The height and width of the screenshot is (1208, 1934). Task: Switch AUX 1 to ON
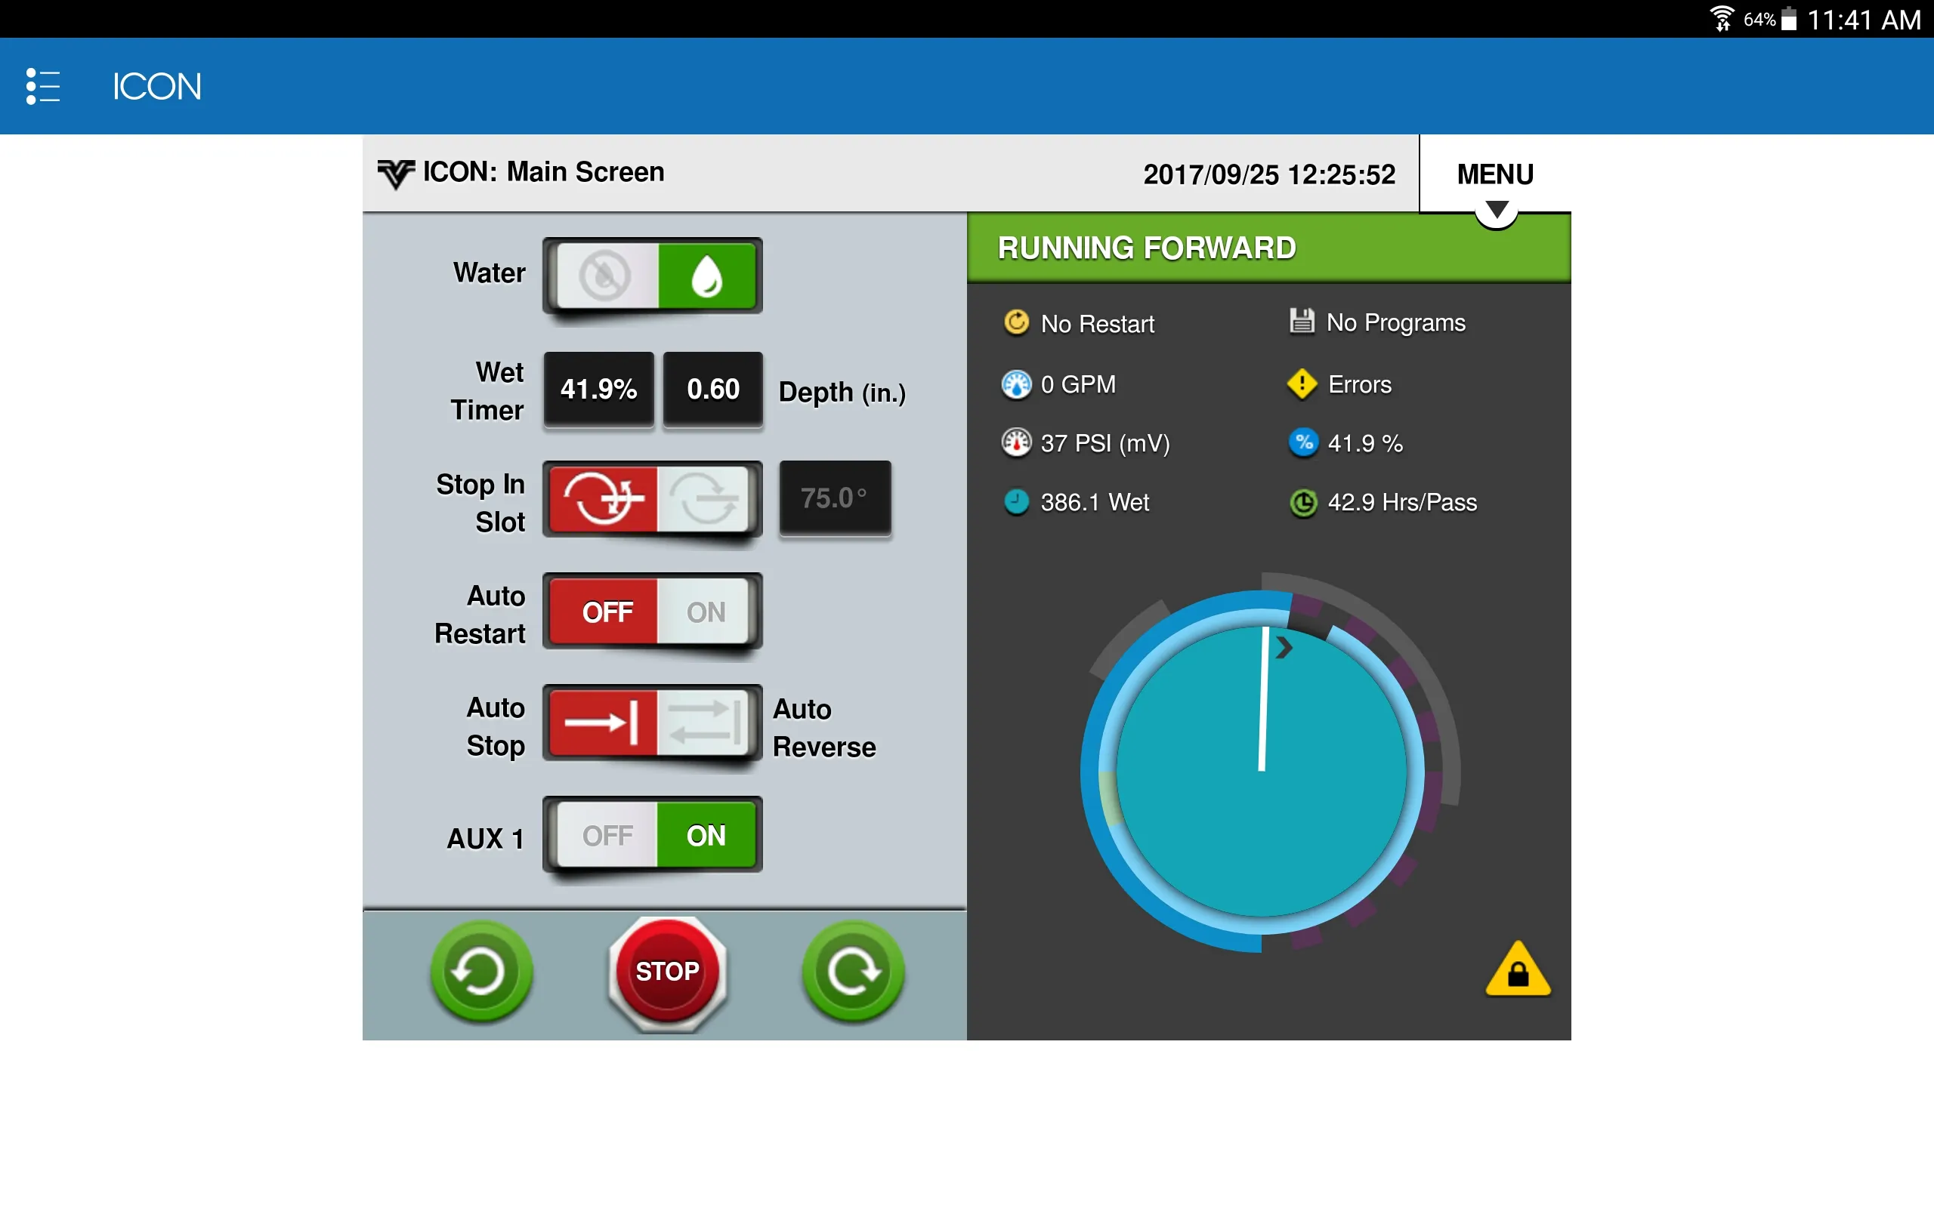[x=706, y=836]
